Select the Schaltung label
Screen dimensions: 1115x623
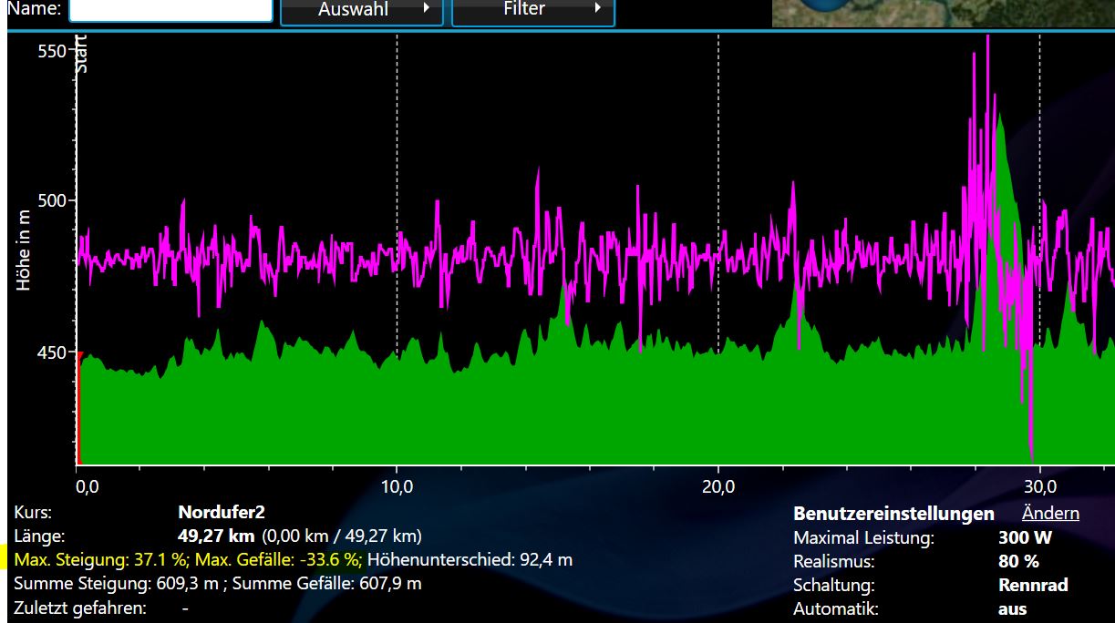pos(833,586)
